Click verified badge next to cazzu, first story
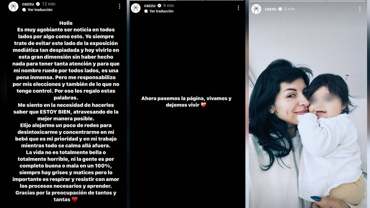Viewport: 370px width, 208px height. click(38, 4)
